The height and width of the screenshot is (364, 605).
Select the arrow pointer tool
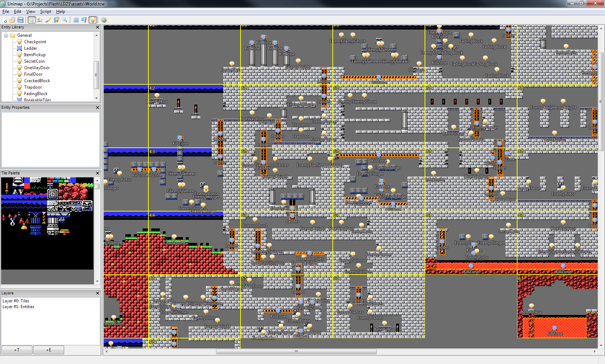(32, 20)
